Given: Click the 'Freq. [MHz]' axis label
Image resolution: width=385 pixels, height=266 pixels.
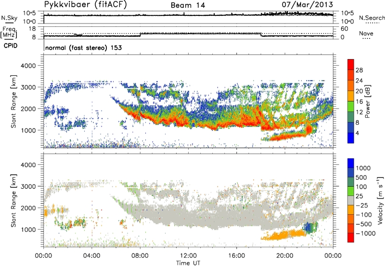Looking at the screenshot, I should (x=9, y=32).
